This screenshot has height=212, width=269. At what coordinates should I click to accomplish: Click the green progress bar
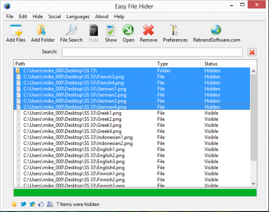[135, 193]
